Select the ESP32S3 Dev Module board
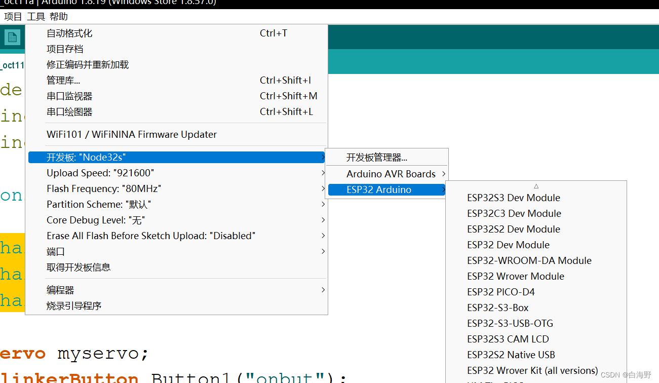 514,198
